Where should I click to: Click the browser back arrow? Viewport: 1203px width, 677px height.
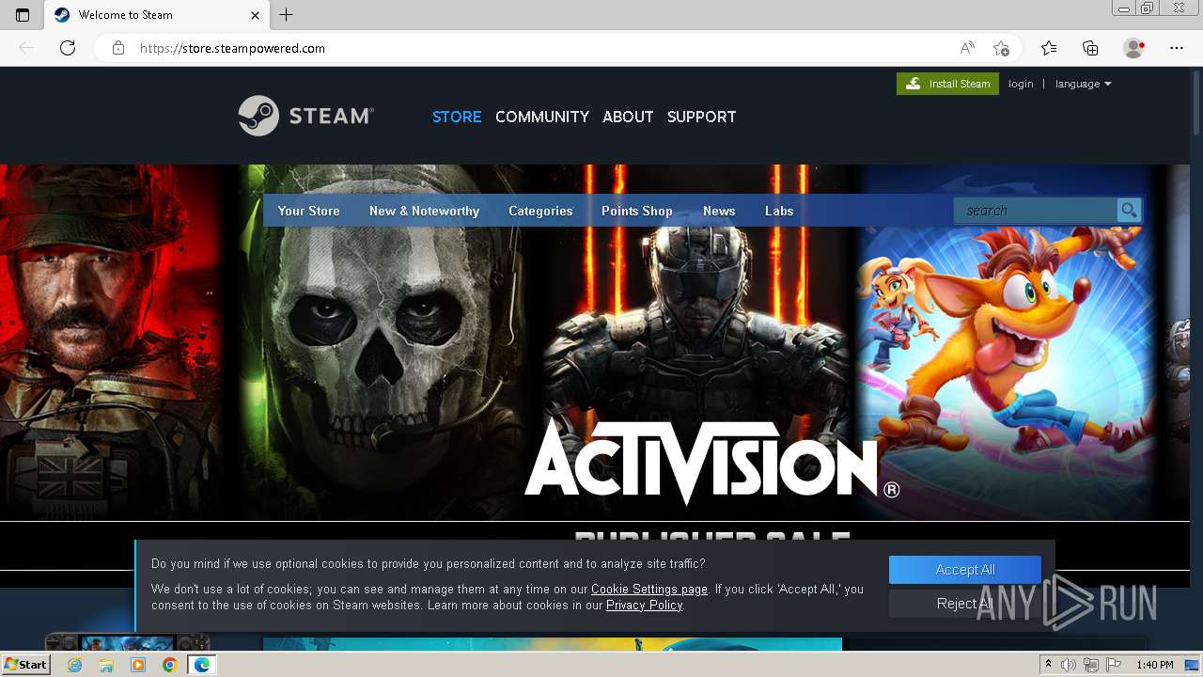click(x=26, y=48)
